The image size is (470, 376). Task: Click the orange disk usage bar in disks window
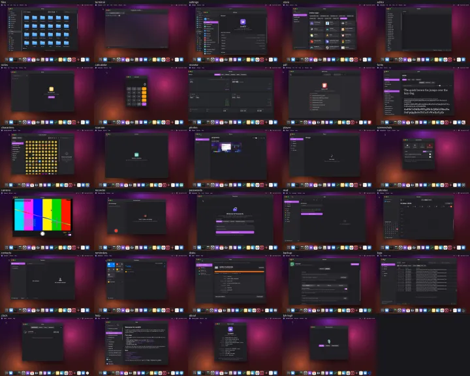[x=240, y=272]
